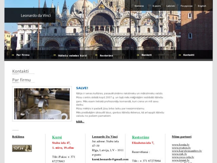Go to Restorāns in navigation bar
This screenshot has height=163, width=217.
pos(106,55)
